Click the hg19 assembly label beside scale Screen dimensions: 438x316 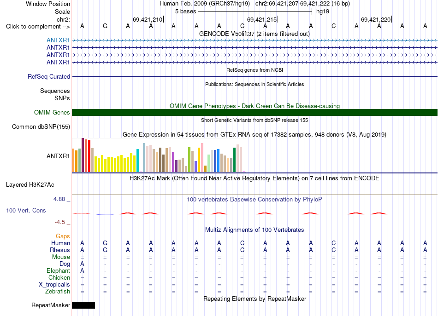(x=323, y=11)
